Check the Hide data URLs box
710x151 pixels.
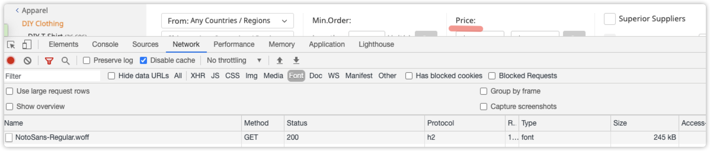[111, 76]
